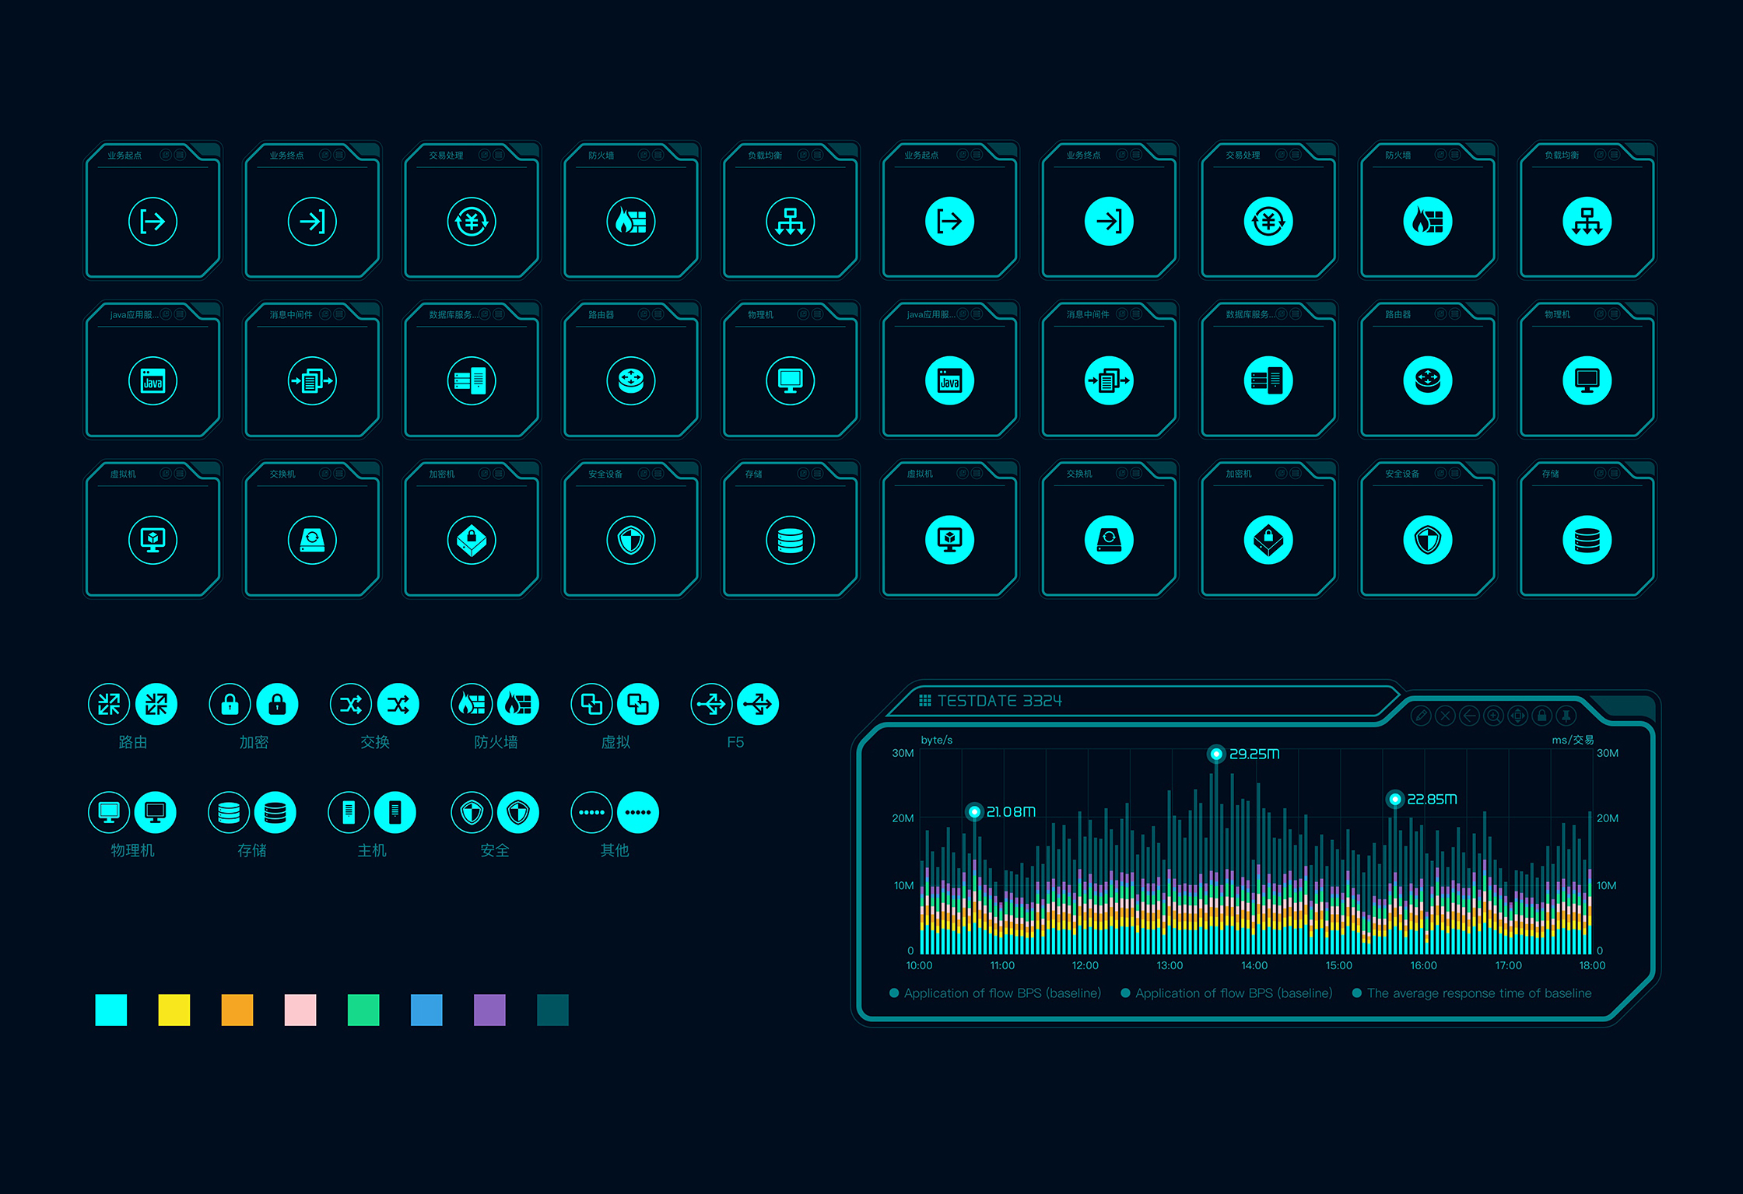Pick the pink color swatch
Screen dimensions: 1743x1194
pyautogui.click(x=300, y=1010)
